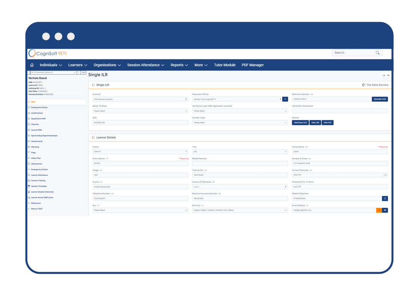Image resolution: width=419 pixels, height=296 pixels.
Task: Click the References icon in sidebar
Action: [x=29, y=203]
